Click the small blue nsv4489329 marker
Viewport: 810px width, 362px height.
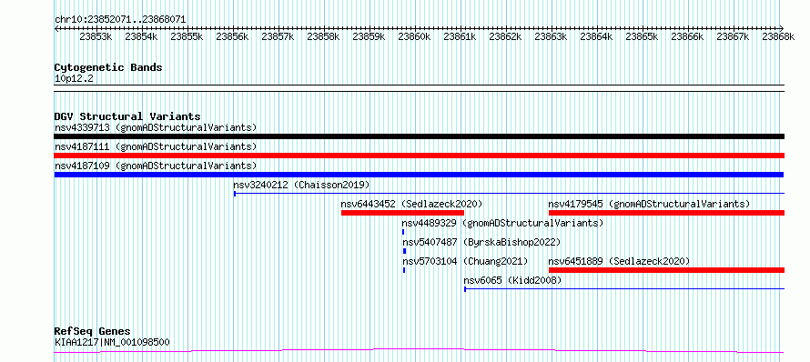(403, 232)
